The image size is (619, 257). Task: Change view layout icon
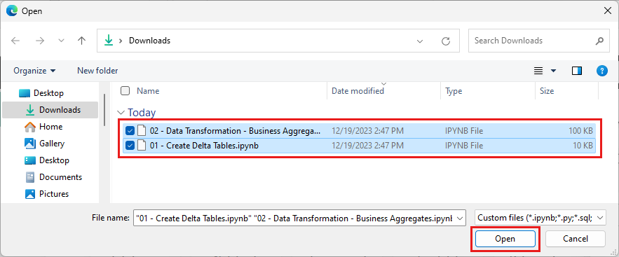click(538, 71)
